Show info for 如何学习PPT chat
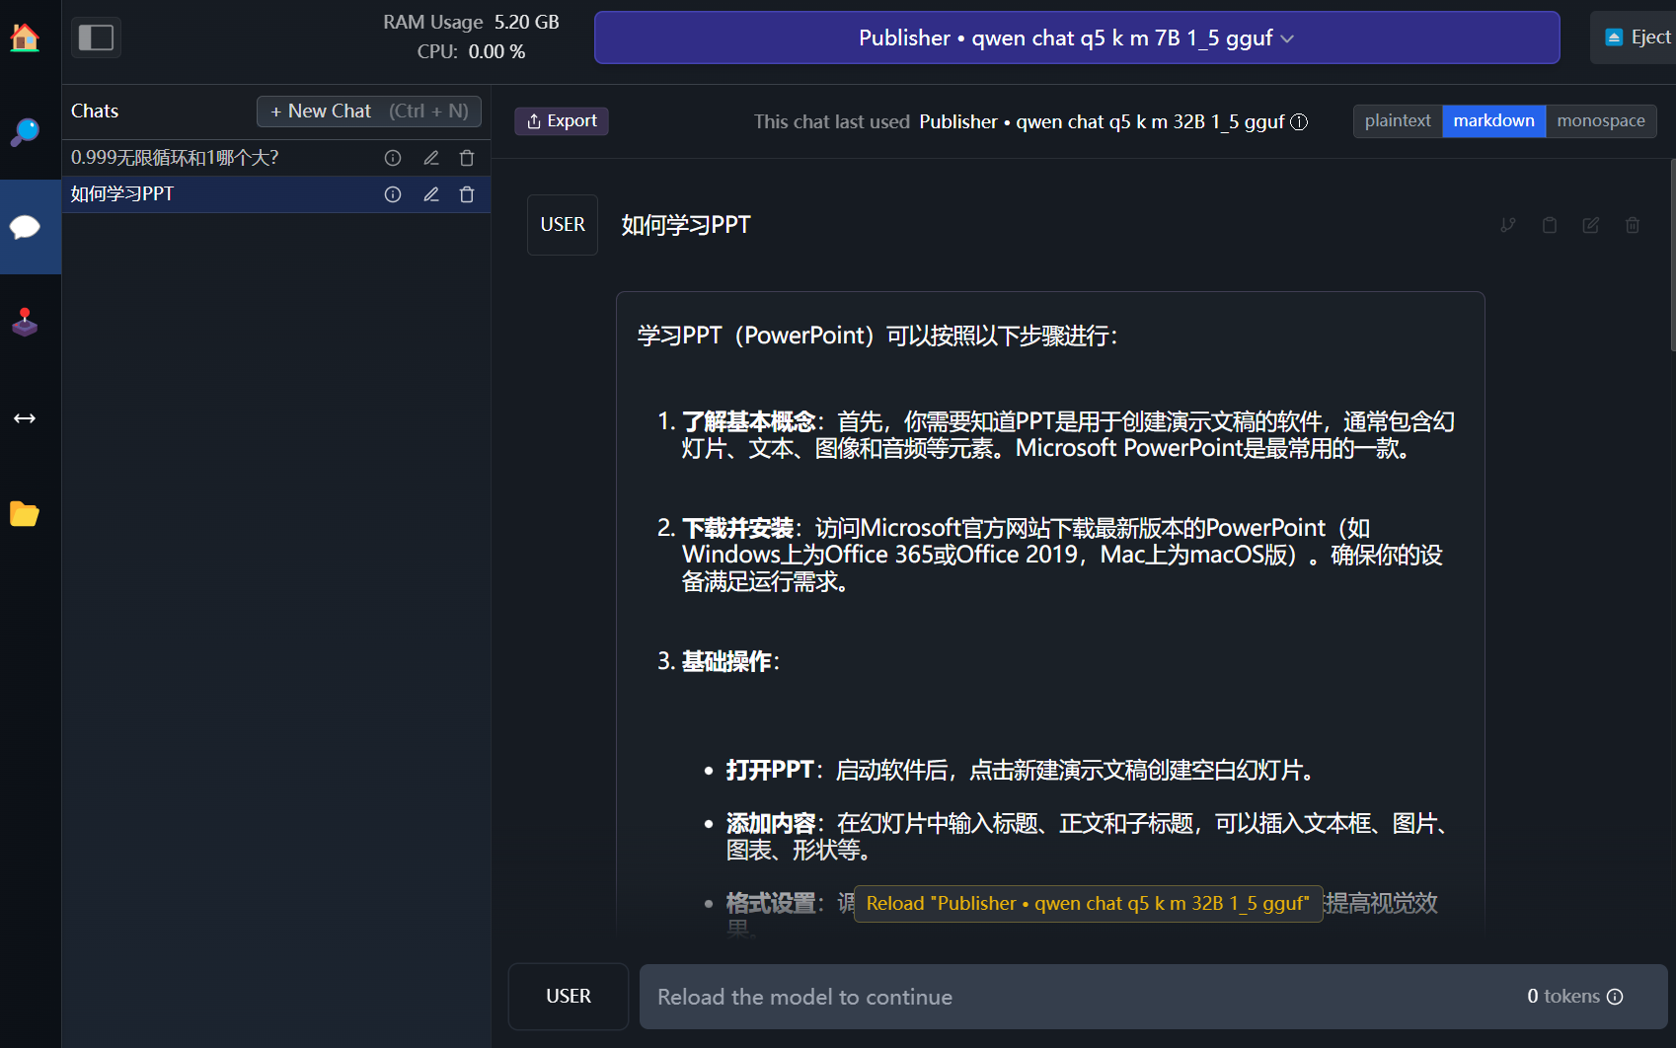Viewport: 1676px width, 1048px height. tap(393, 194)
